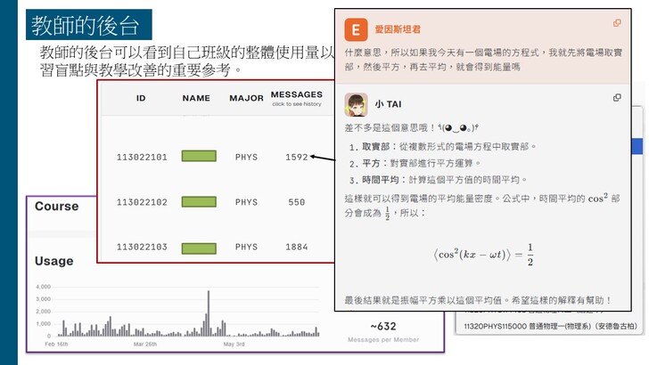Select student ID 113022103
The width and height of the screenshot is (649, 365).
click(x=142, y=247)
